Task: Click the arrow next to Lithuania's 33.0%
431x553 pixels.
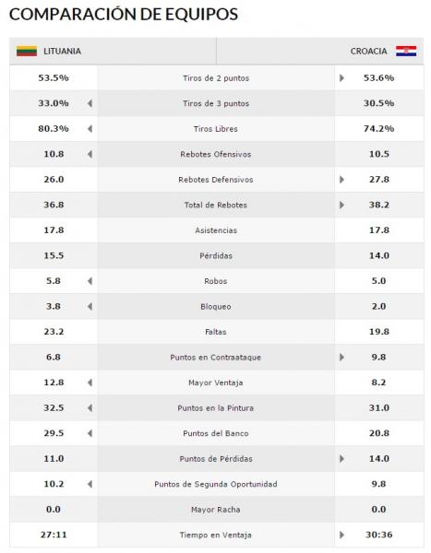Action: point(90,103)
